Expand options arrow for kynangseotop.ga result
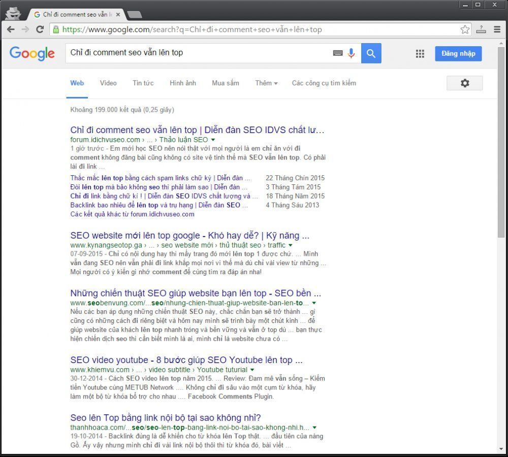Screen dimensions: 508x457 click(x=290, y=245)
